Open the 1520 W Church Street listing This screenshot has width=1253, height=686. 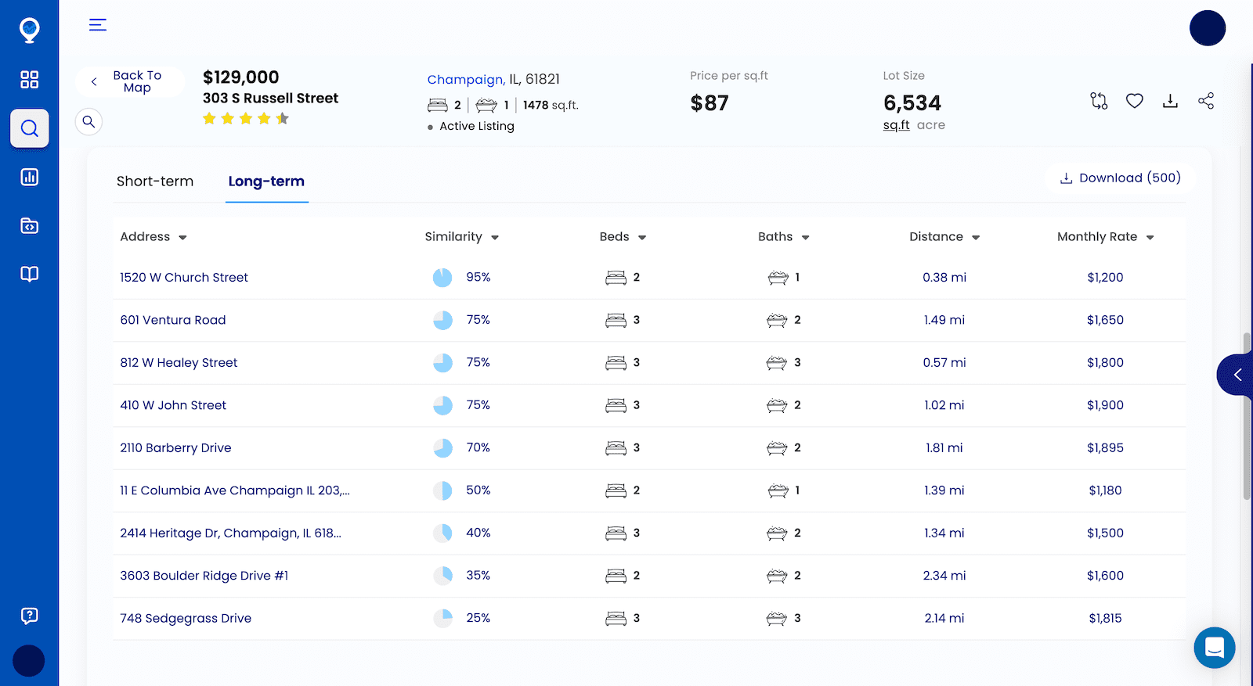pyautogui.click(x=184, y=278)
